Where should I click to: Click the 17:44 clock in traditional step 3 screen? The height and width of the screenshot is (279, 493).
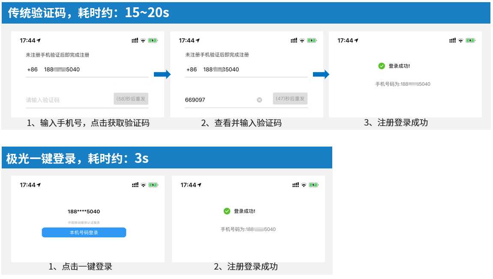[345, 41]
